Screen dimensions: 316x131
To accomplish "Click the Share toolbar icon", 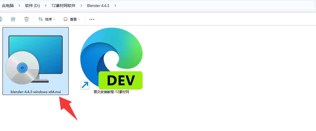I will (x=13, y=19).
